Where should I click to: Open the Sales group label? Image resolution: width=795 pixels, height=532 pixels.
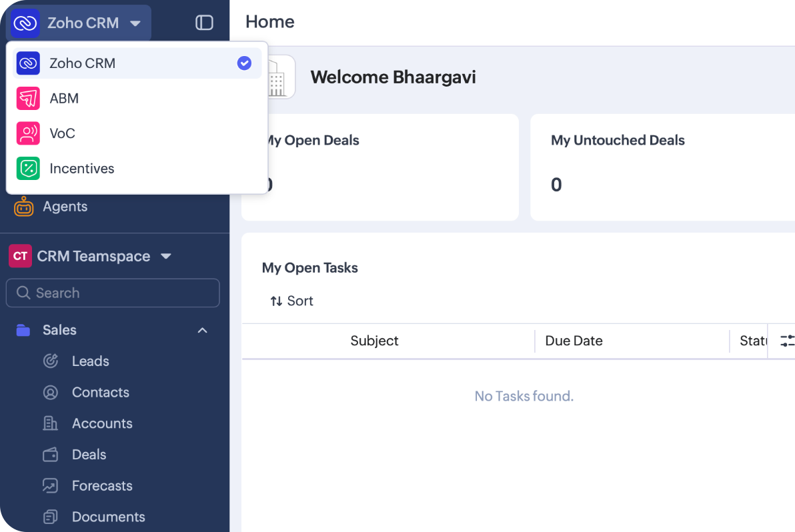[x=59, y=330]
